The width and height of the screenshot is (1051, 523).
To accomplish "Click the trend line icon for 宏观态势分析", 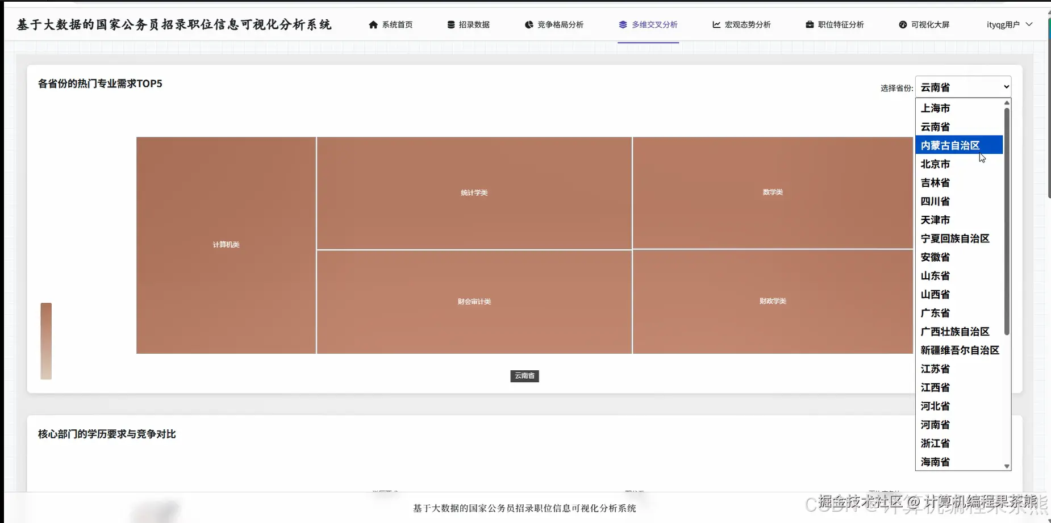I will 716,24.
